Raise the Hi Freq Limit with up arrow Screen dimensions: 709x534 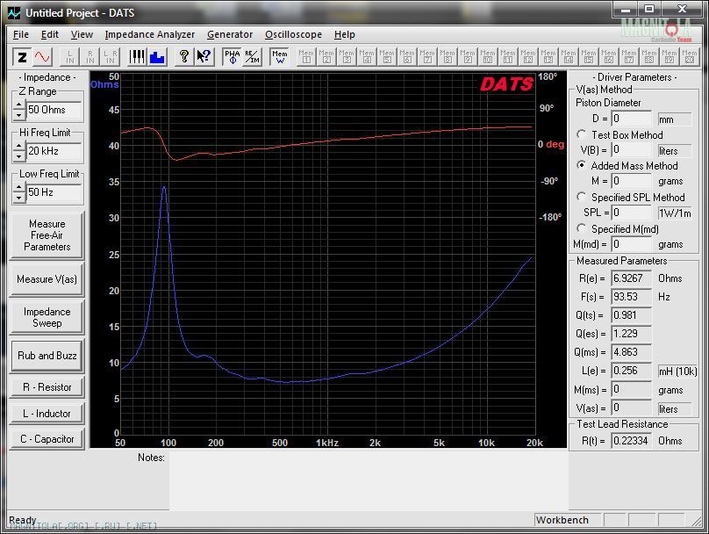tap(19, 146)
